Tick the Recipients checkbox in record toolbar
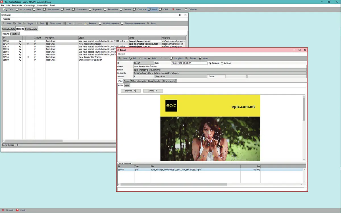 pos(171,58)
